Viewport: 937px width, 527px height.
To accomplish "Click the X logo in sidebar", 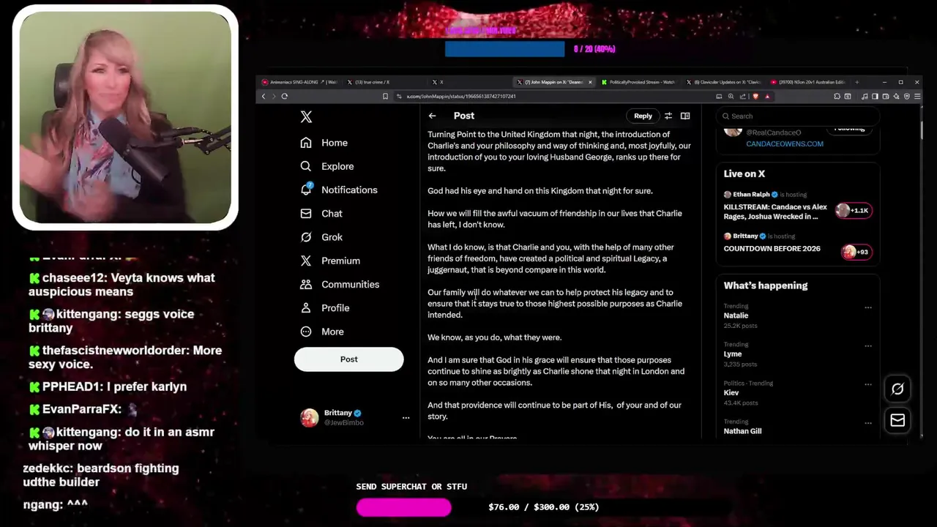I will tap(306, 117).
